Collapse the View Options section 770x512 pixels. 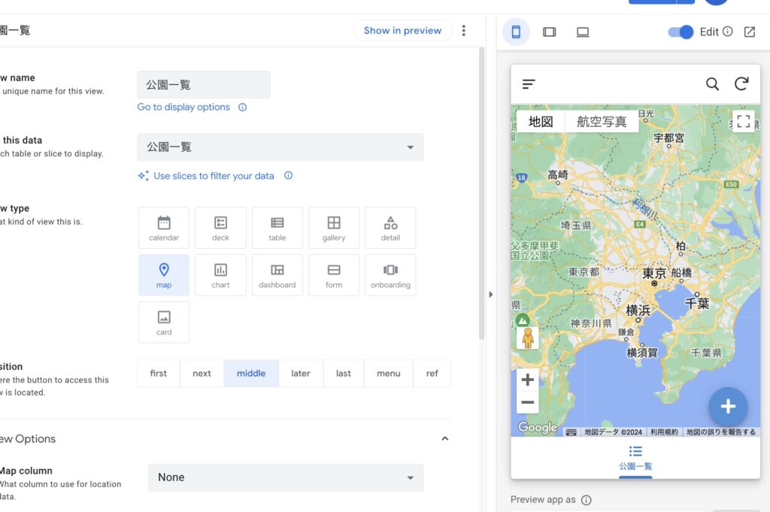click(444, 439)
